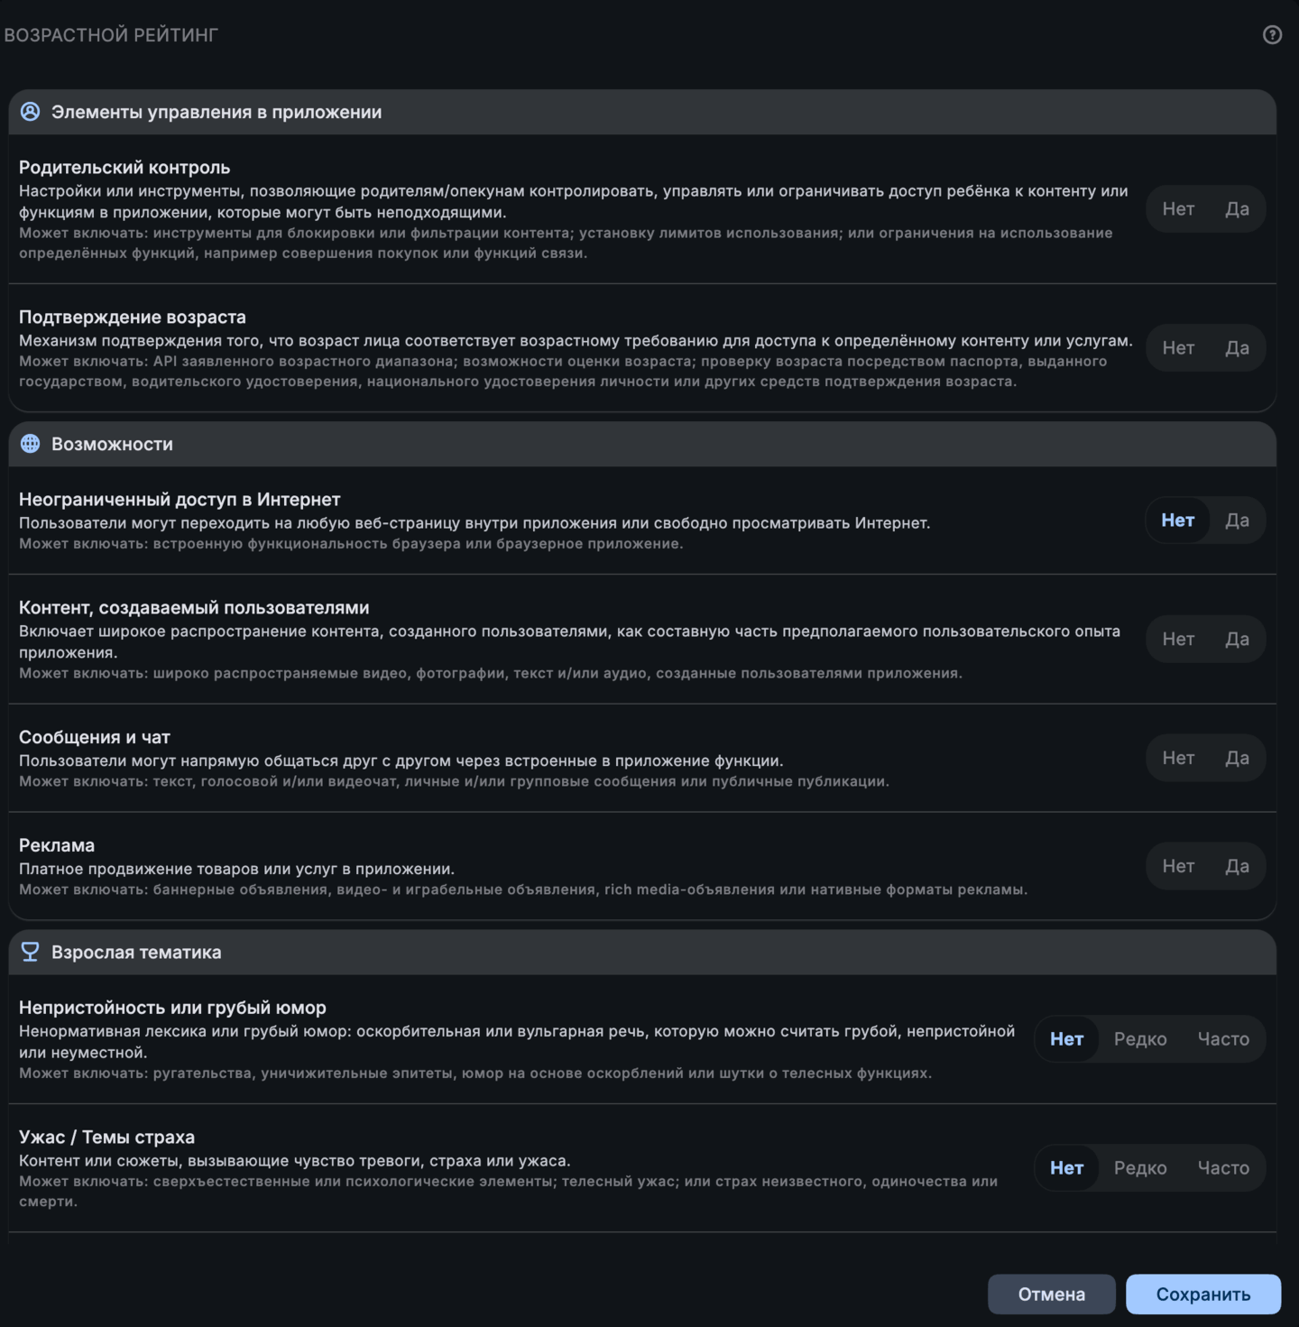Choose «Часто» for Непристойность или грубый юмор

tap(1223, 1038)
